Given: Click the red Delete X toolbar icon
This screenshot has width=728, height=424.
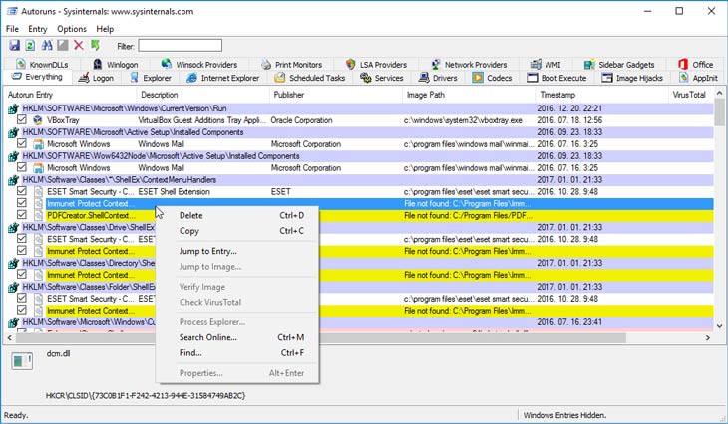Looking at the screenshot, I should 79,46.
